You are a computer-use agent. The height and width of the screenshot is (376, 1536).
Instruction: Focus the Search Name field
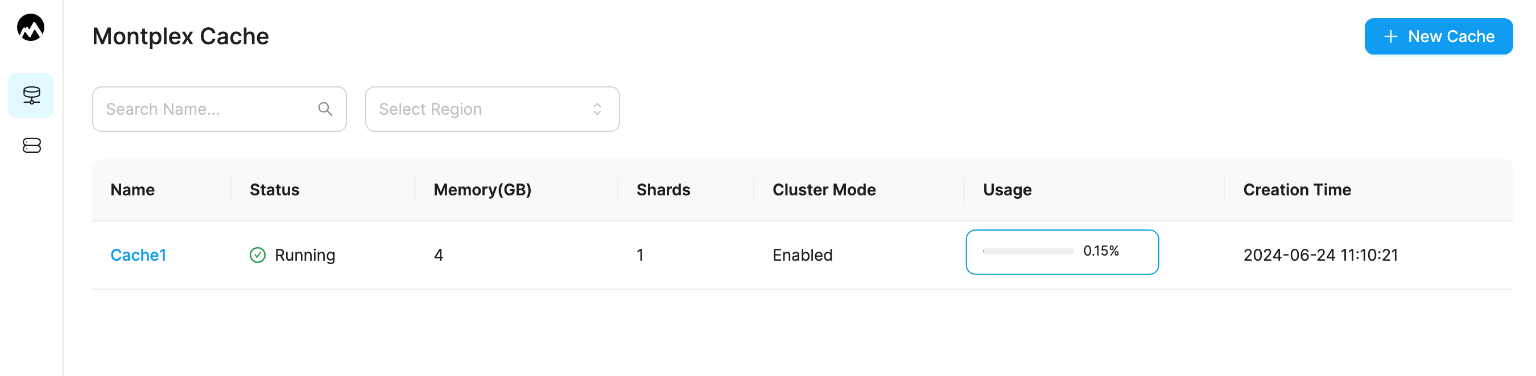[x=220, y=109]
